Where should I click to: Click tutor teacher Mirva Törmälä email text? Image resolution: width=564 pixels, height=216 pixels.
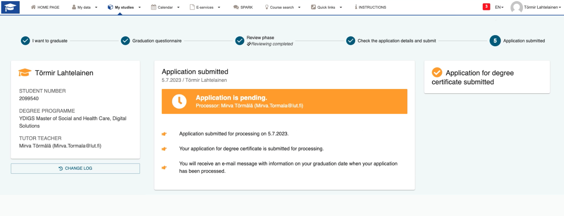coord(60,146)
